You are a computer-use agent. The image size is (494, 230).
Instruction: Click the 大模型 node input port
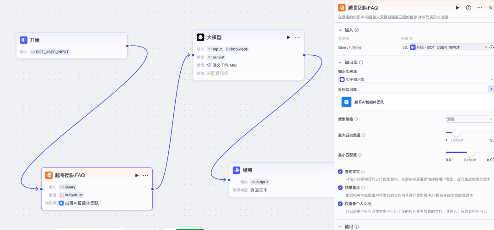(x=193, y=55)
